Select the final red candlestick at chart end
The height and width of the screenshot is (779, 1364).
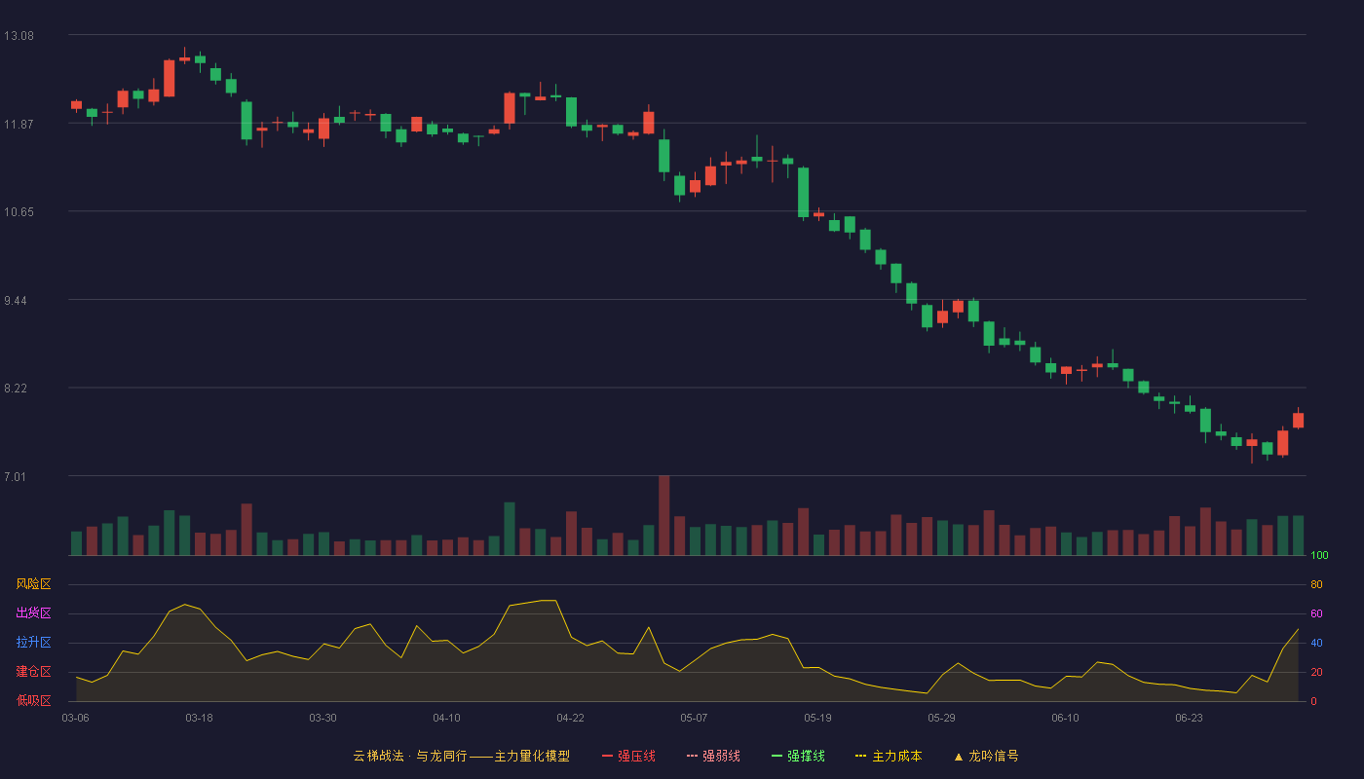1299,419
